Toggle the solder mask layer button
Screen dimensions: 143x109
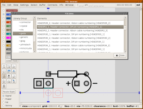[x=12, y=61]
